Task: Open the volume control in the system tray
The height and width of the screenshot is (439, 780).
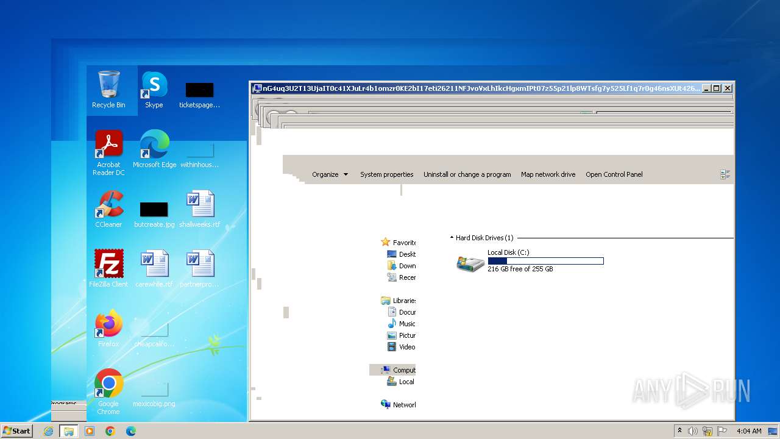Action: [x=693, y=431]
